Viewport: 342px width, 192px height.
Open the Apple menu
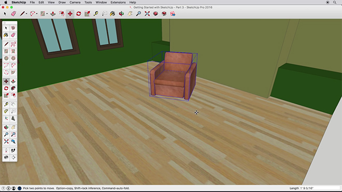pos(6,3)
